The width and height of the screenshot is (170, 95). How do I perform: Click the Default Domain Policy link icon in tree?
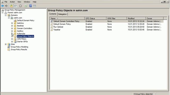(15, 21)
